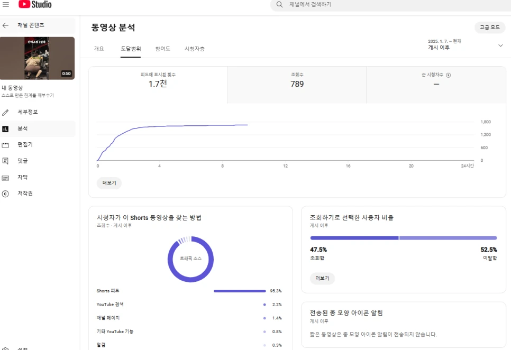This screenshot has height=350, width=511.
Task: Click the video title 스스로 만든 한계를 깨부수기
Action: tap(28, 95)
